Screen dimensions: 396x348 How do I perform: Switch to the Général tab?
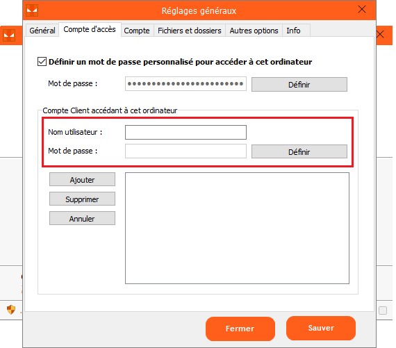tap(42, 31)
